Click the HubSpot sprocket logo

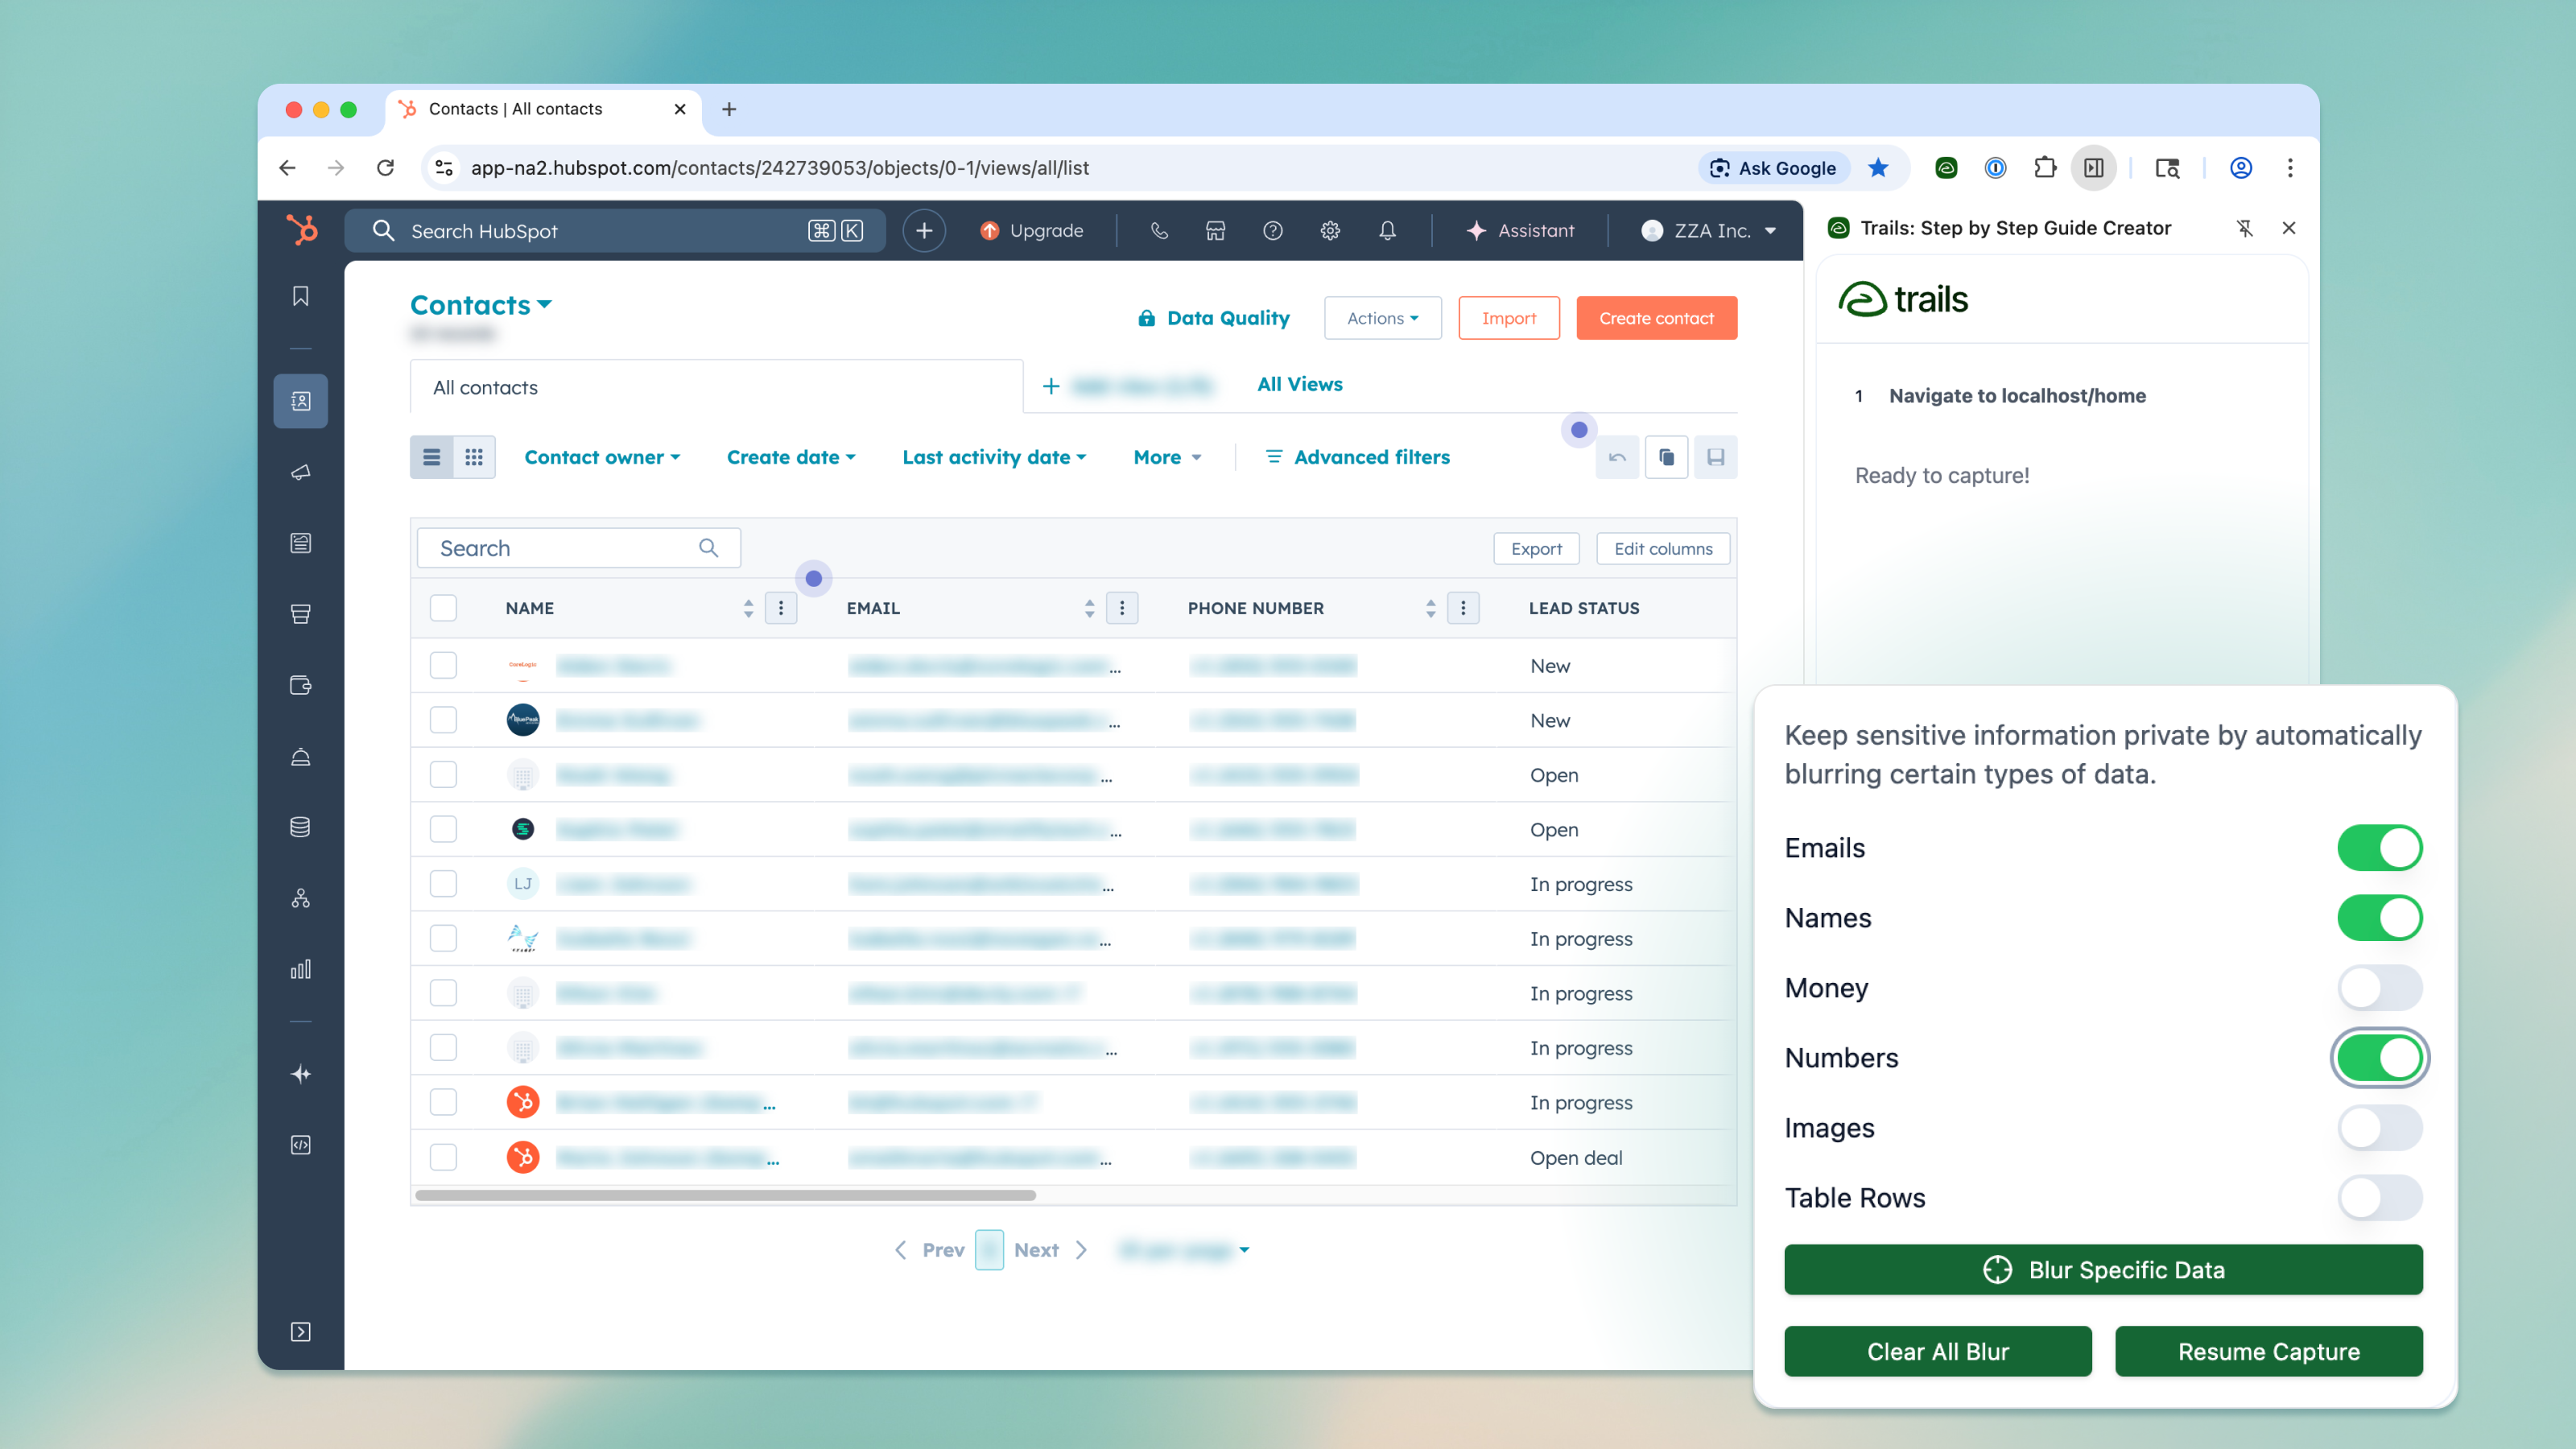[x=301, y=230]
